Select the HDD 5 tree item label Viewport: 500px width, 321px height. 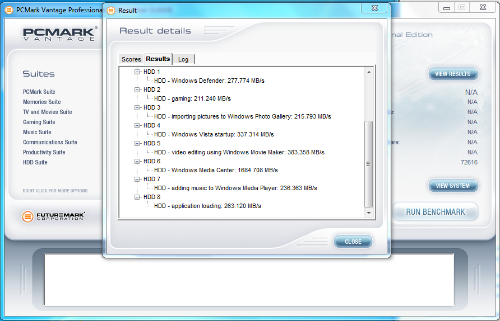coord(152,144)
